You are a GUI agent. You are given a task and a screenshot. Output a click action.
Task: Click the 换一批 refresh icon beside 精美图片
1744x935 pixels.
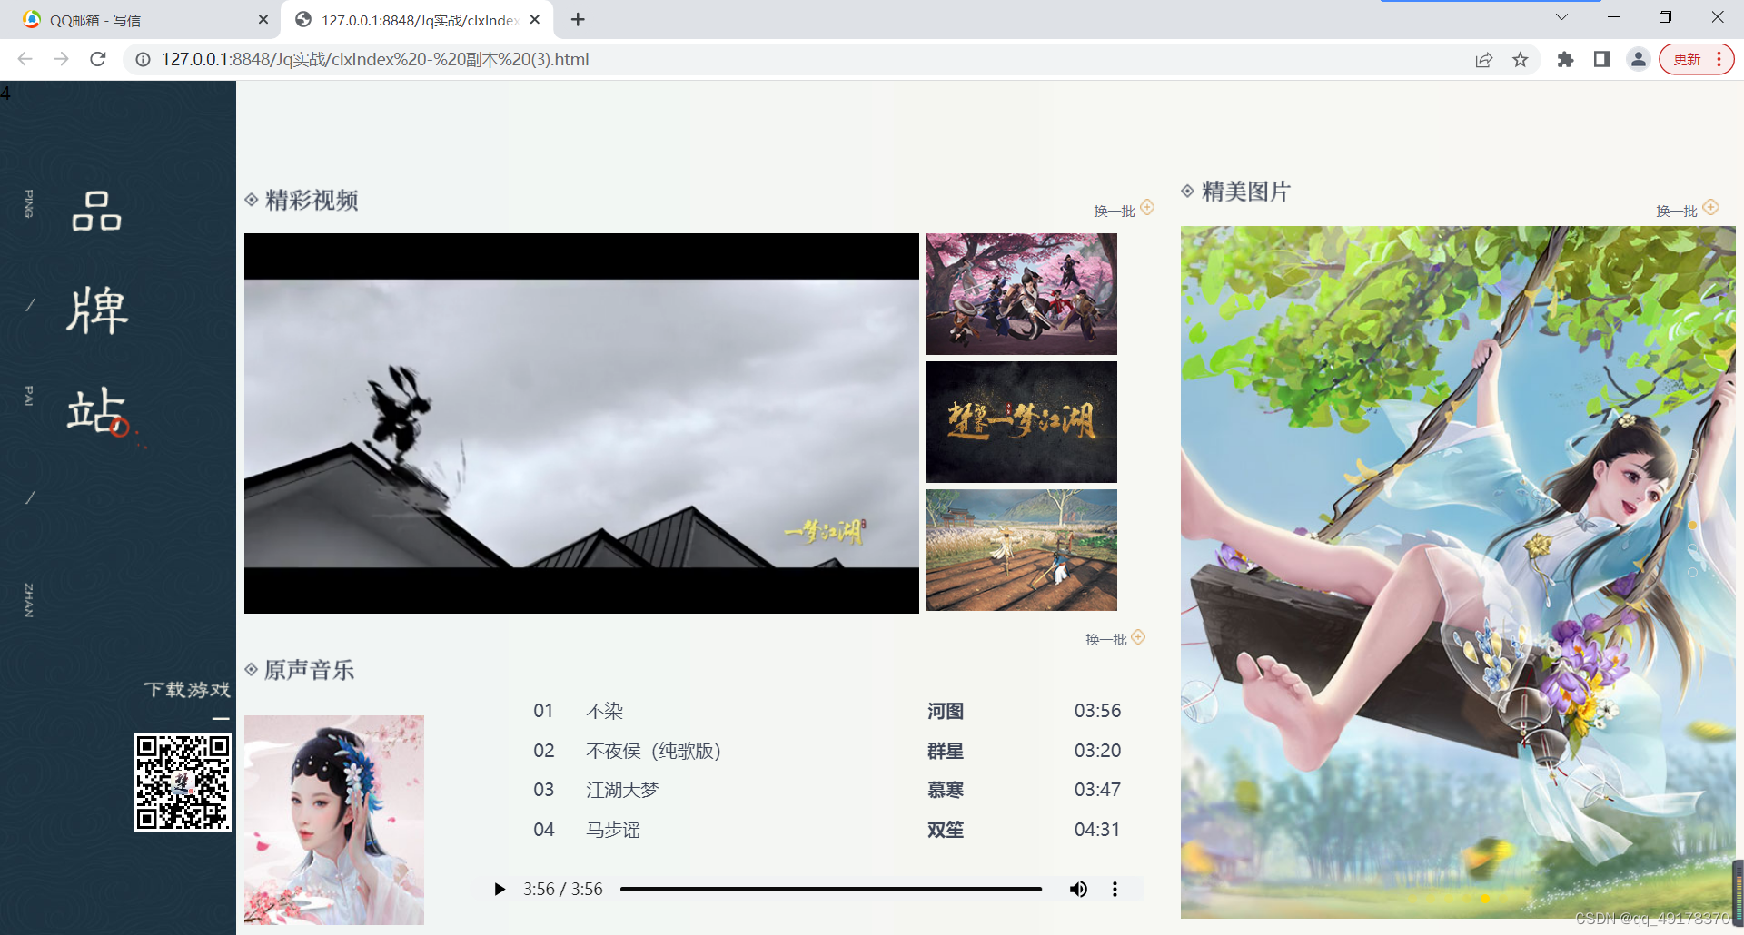1711,208
